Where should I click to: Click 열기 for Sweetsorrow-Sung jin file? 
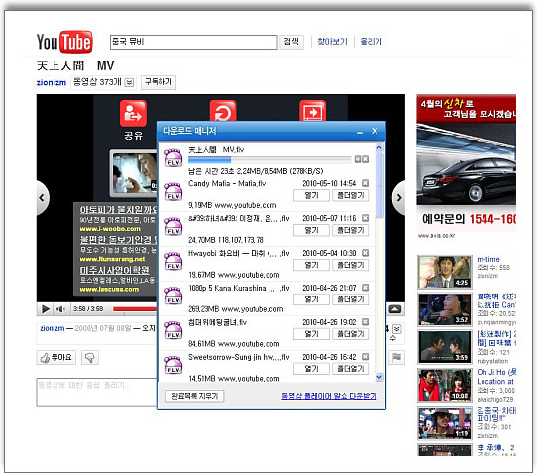point(311,369)
